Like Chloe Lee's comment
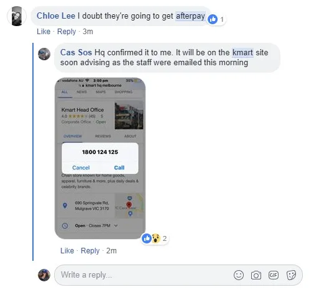Screen dimensions: 309x290 pyautogui.click(x=44, y=32)
